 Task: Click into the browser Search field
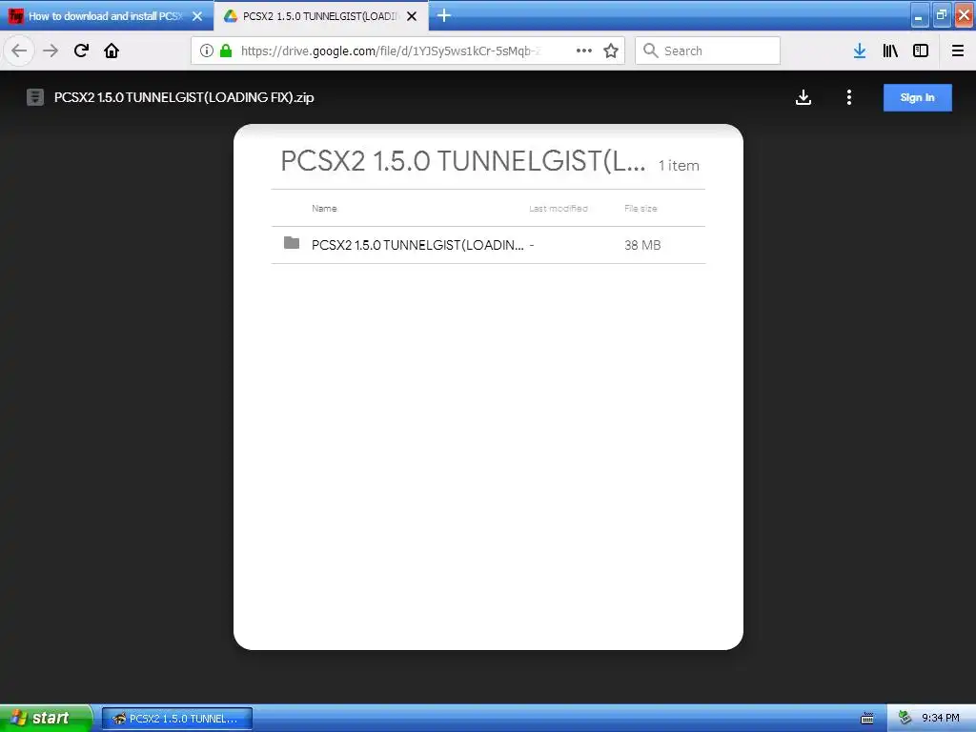(708, 51)
